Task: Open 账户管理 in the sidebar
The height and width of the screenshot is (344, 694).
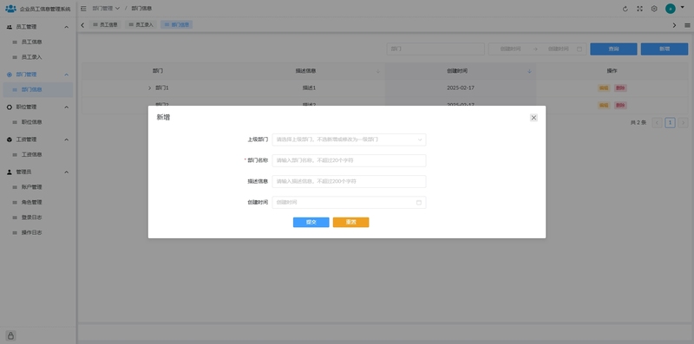Action: (32, 187)
